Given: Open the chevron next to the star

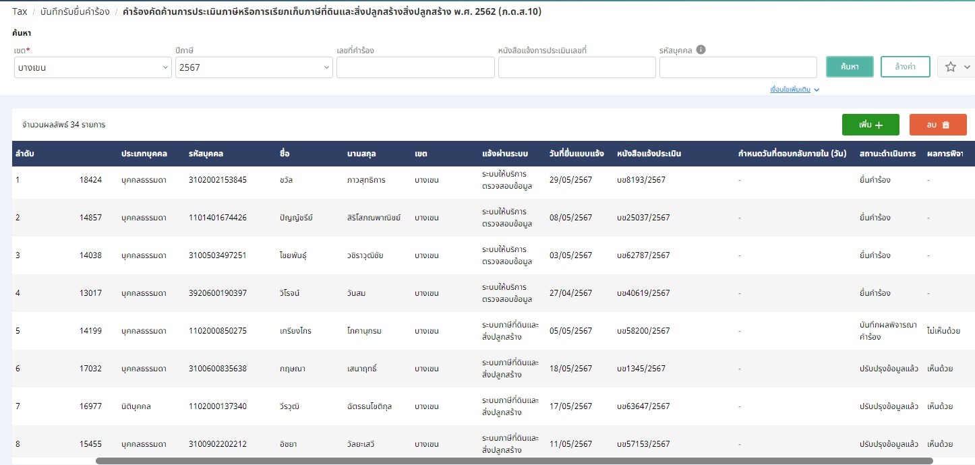Looking at the screenshot, I should click(968, 67).
